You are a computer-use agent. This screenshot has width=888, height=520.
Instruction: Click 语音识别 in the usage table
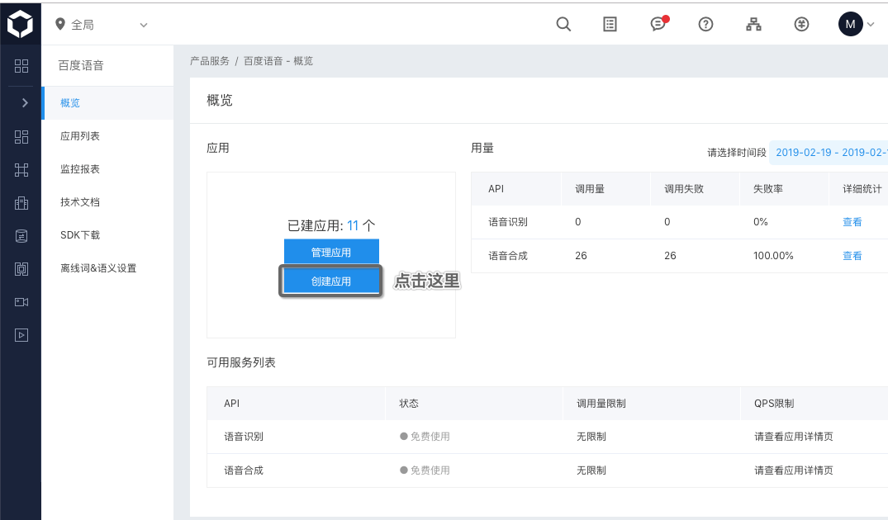coord(508,222)
